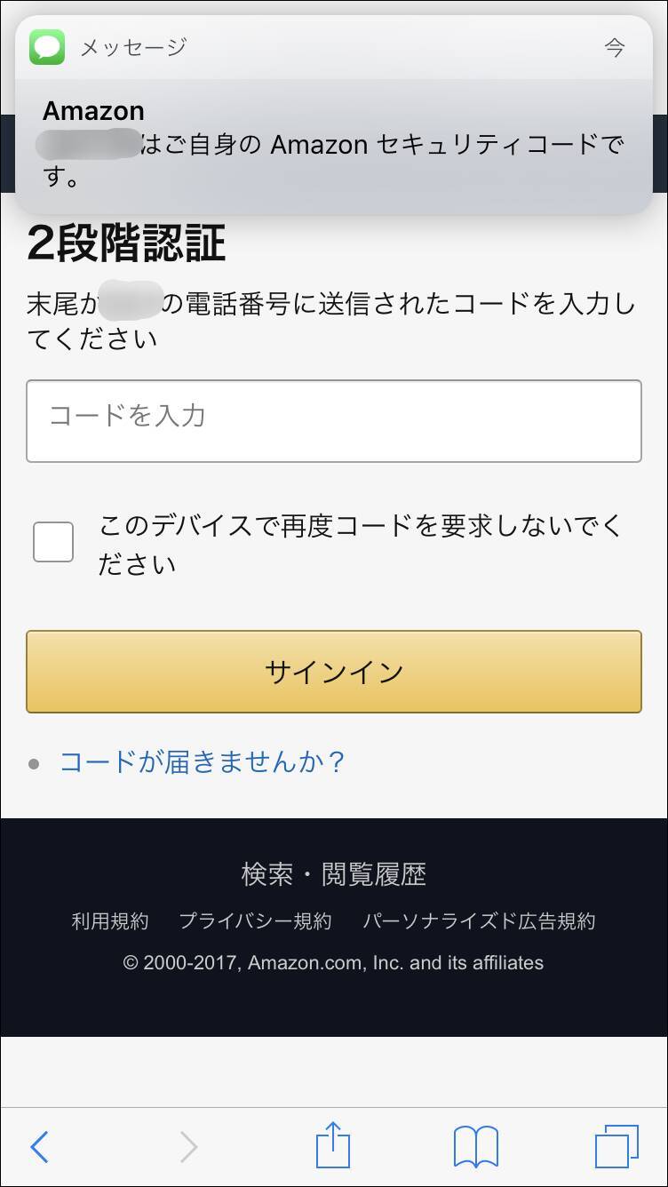Open the 利用規約 footer link

pos(109,922)
